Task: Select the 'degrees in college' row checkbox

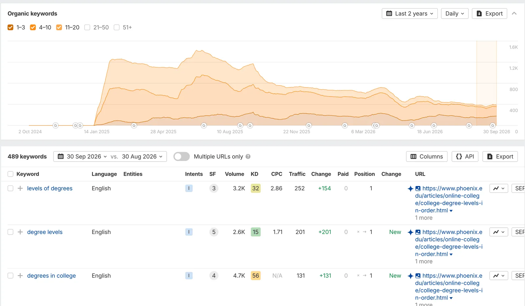Action: (10, 276)
